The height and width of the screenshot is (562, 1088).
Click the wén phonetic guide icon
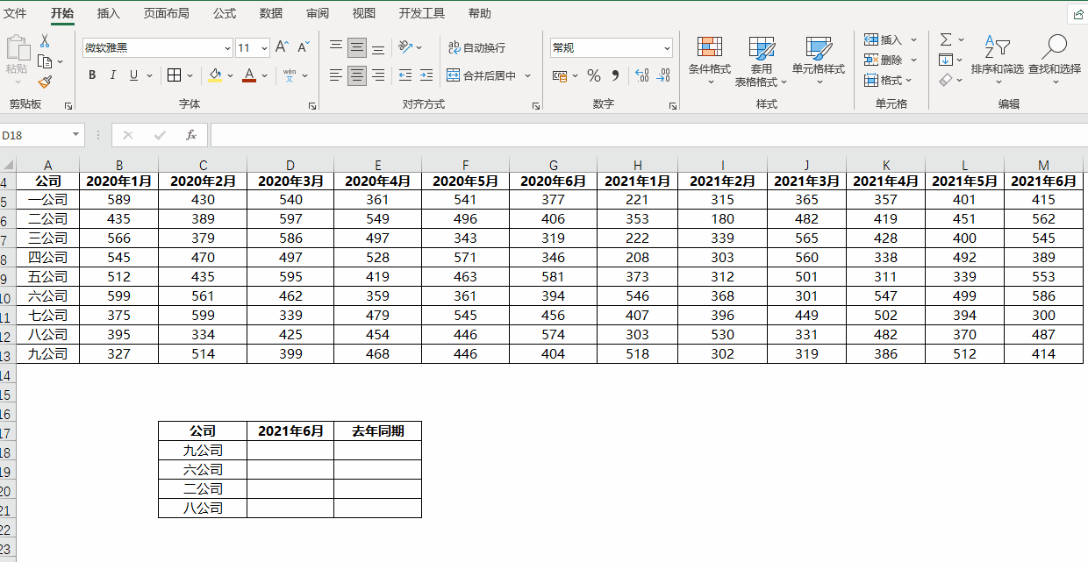(289, 75)
